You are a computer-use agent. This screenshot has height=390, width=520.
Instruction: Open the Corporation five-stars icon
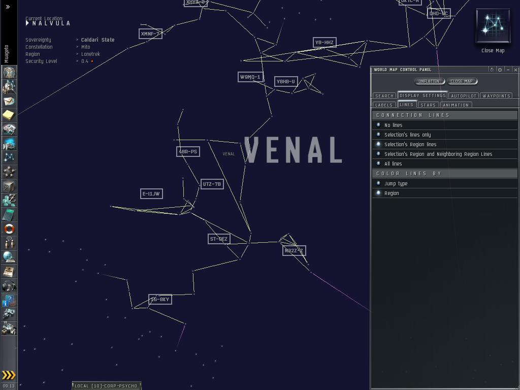pyautogui.click(x=9, y=172)
